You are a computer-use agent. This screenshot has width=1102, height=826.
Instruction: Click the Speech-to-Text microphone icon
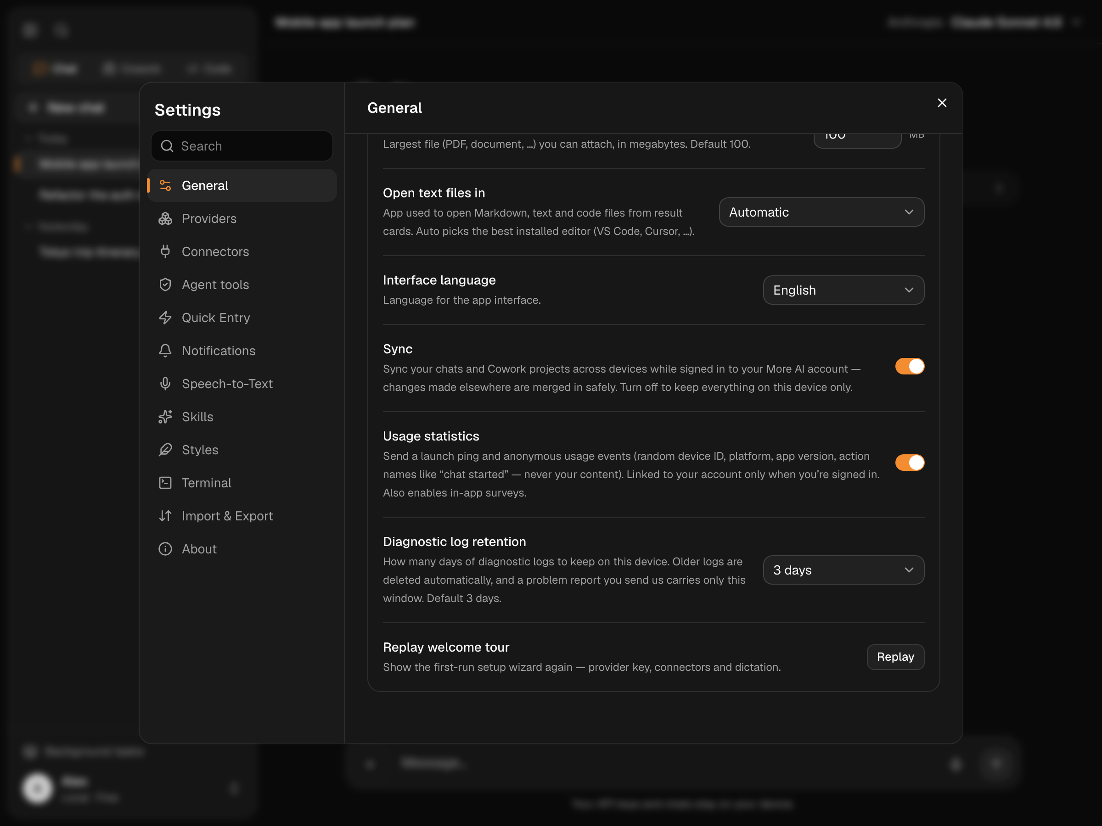[165, 384]
